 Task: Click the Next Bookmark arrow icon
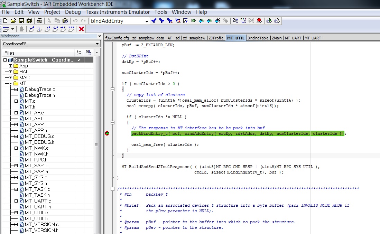pyautogui.click(x=210, y=21)
